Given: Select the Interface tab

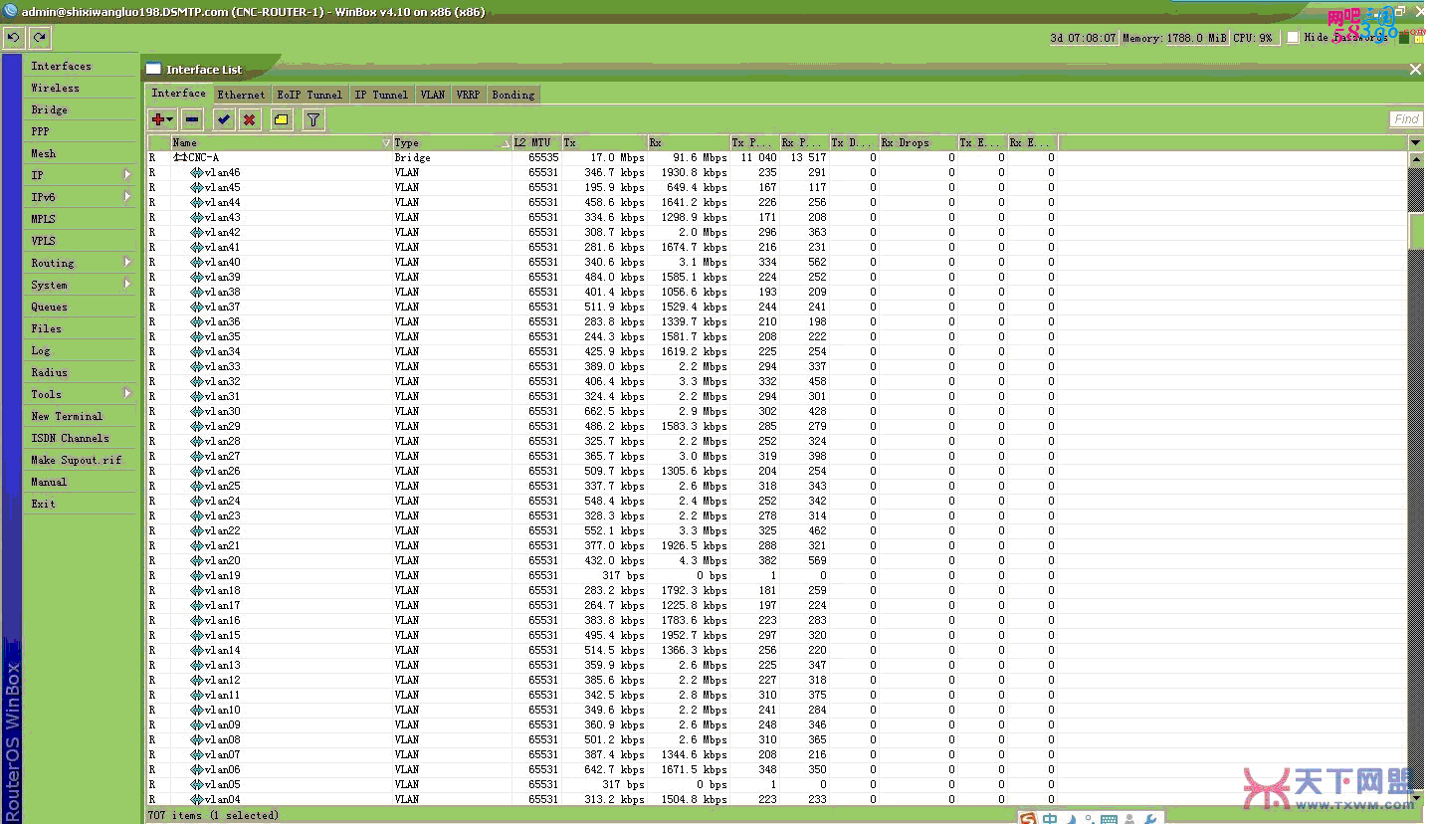Looking at the screenshot, I should [x=179, y=94].
